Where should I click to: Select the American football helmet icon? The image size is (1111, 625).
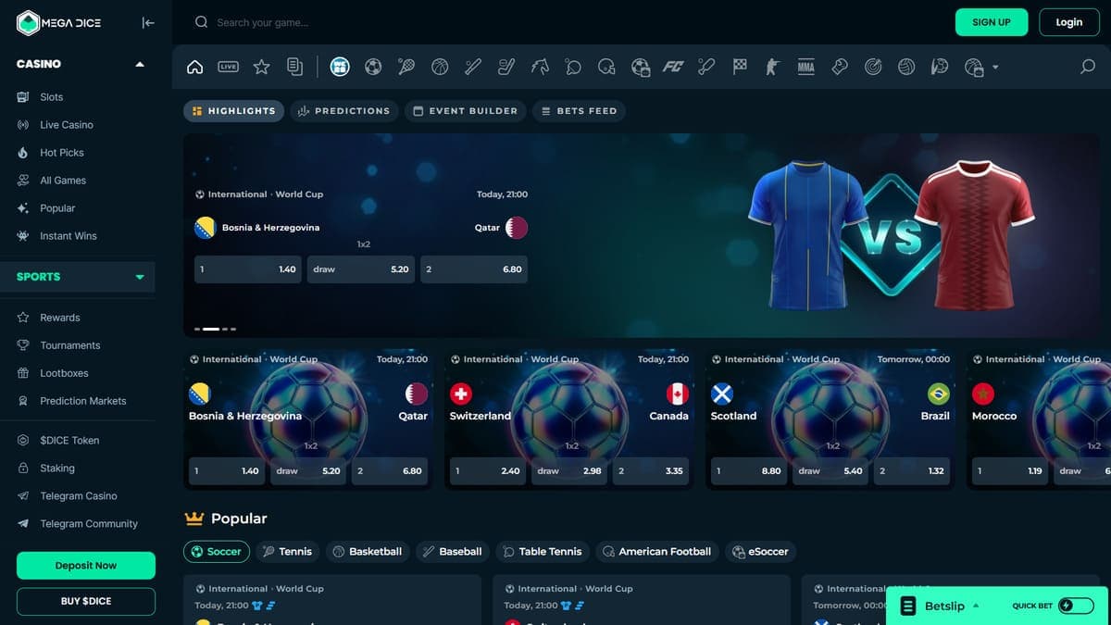pos(606,67)
